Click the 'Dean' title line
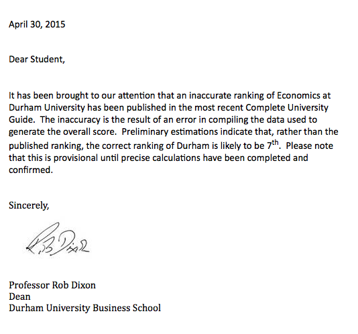 tap(19, 296)
